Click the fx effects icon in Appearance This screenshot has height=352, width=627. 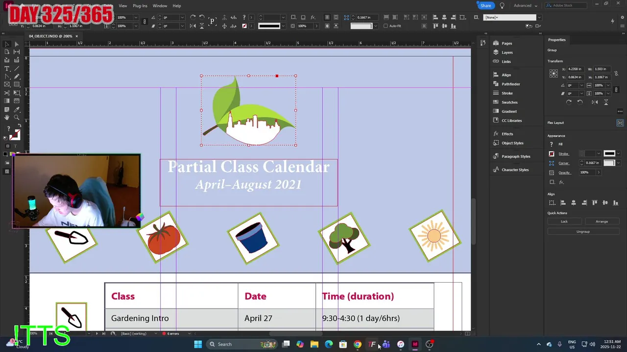click(x=561, y=182)
